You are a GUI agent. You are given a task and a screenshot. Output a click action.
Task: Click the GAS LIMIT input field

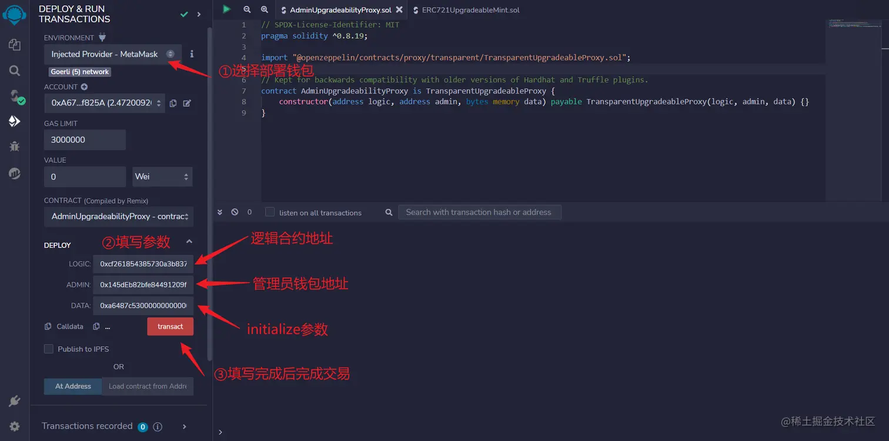click(85, 140)
